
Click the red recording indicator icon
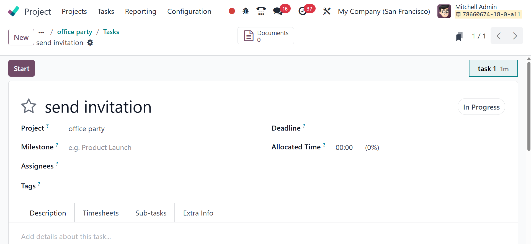tap(232, 11)
